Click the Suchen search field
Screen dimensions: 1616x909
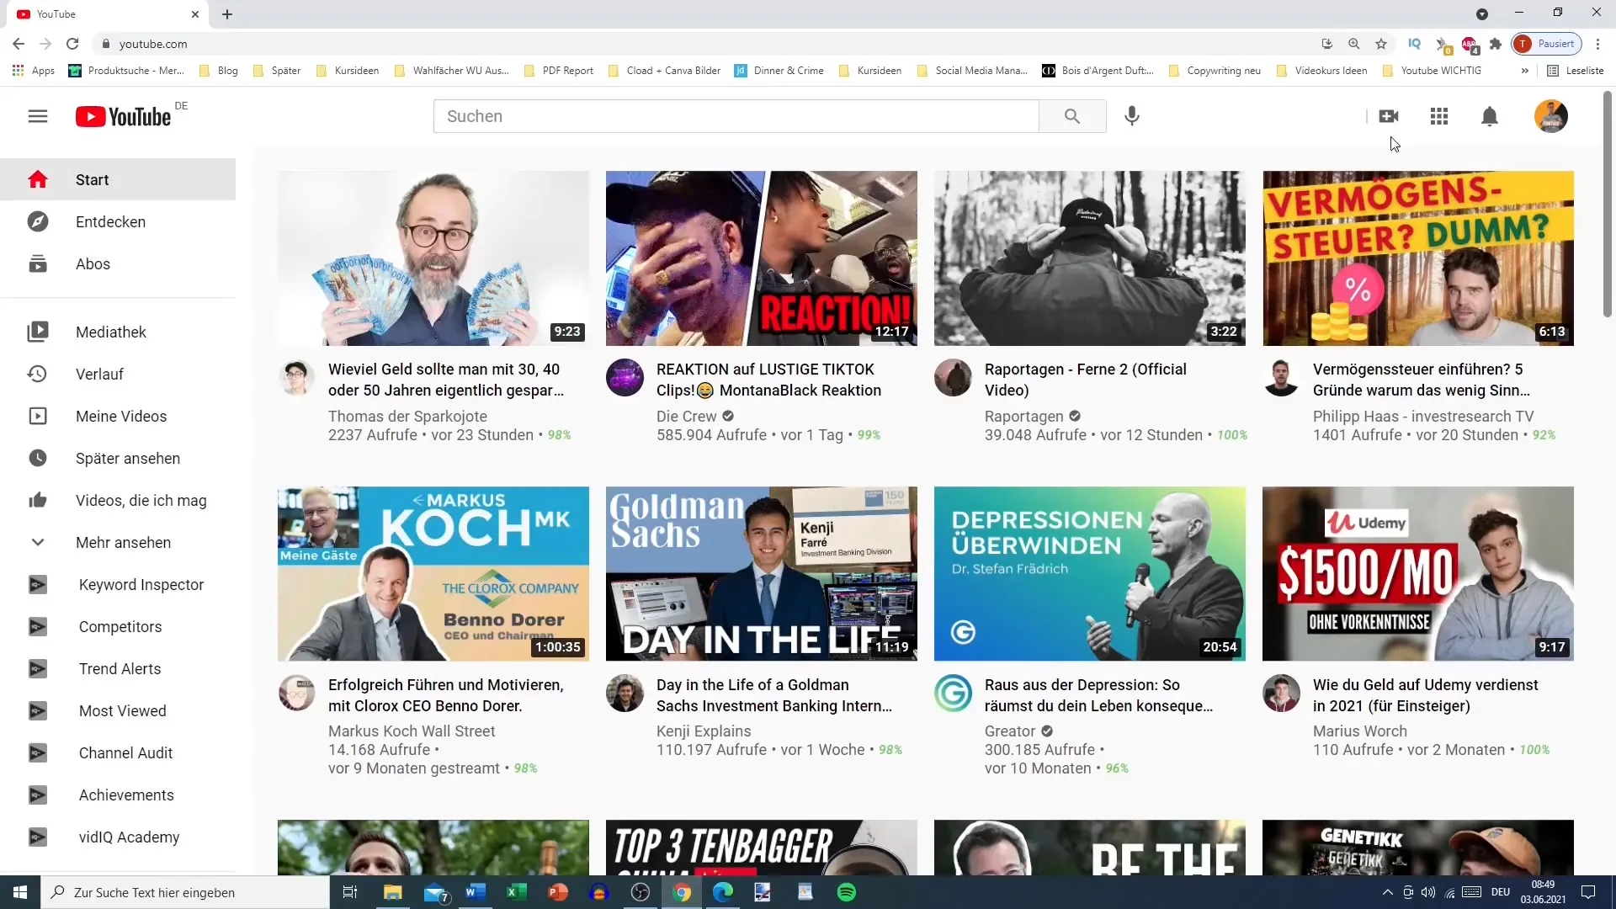pyautogui.click(x=736, y=116)
